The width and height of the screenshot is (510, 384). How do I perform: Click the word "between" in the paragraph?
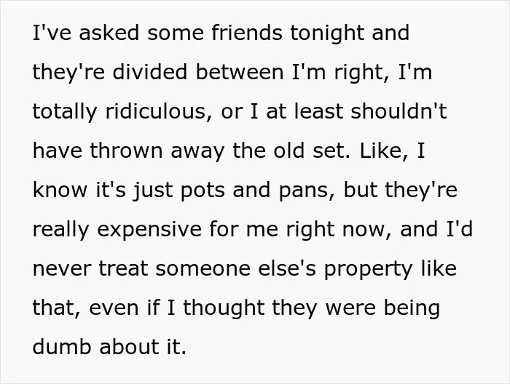240,72
